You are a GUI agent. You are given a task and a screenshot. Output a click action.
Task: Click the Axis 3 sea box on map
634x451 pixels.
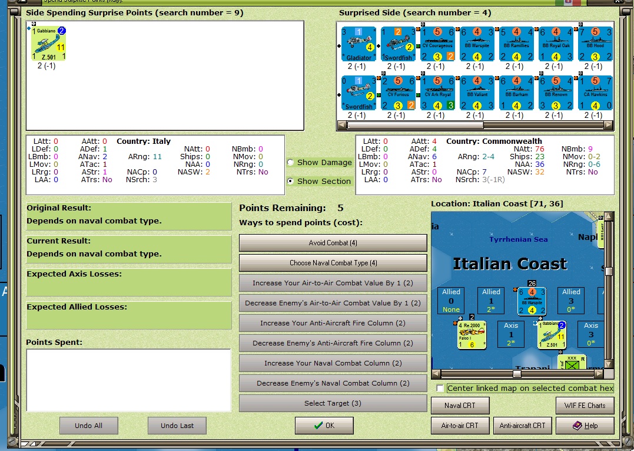591,334
